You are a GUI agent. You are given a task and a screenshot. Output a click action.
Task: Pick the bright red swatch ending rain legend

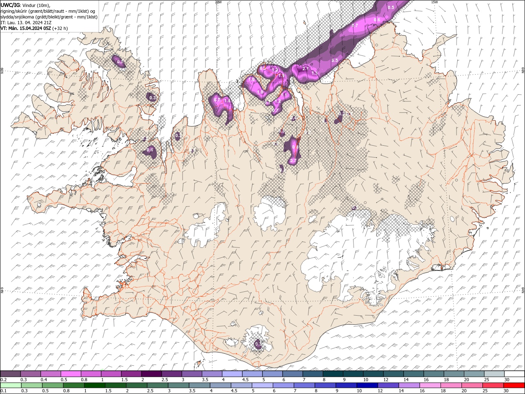[x=514, y=385]
